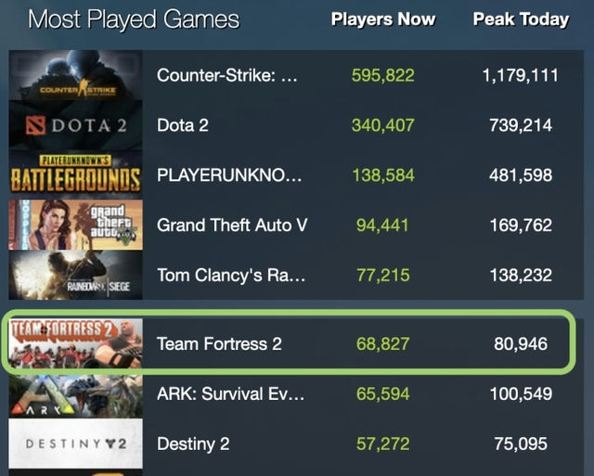Click the Dota 2 title link
The image size is (594, 476).
pos(183,124)
